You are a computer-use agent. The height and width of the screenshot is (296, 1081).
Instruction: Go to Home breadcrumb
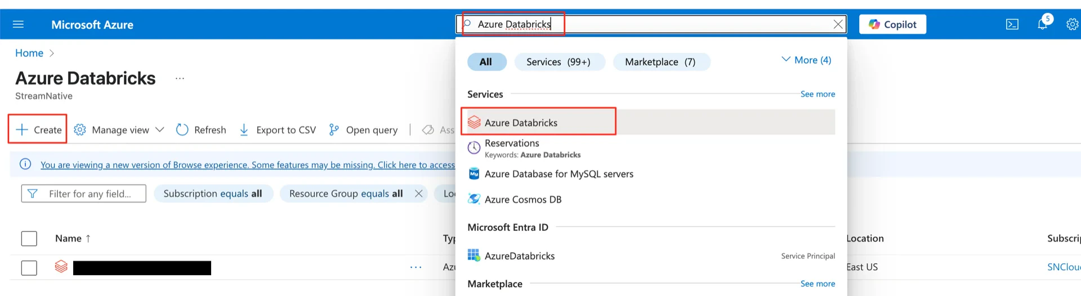(x=29, y=53)
